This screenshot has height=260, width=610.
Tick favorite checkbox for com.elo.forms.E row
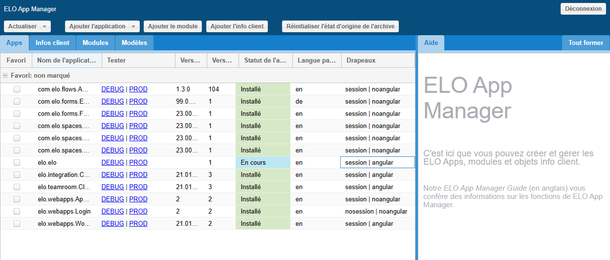[x=17, y=102]
